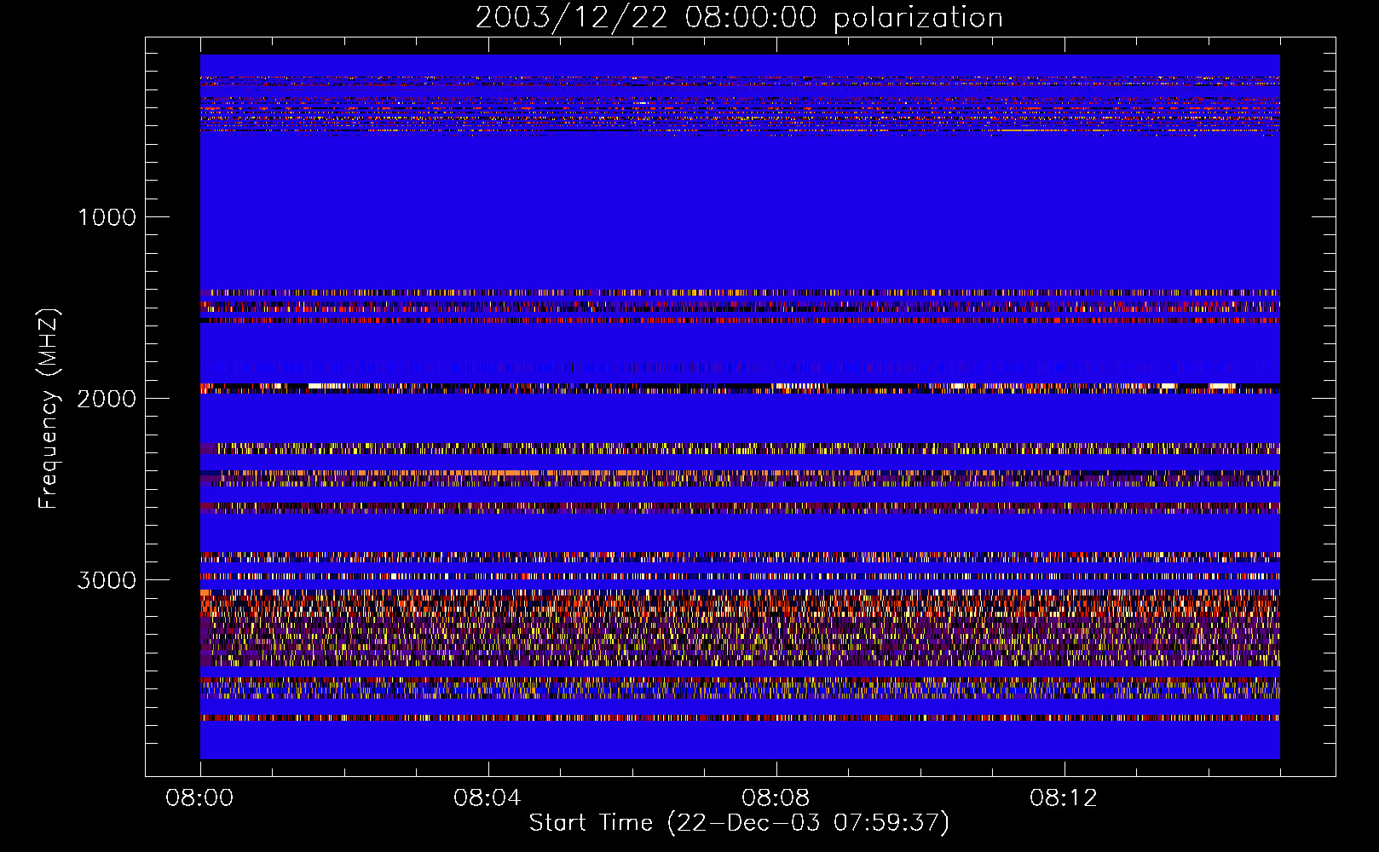Viewport: 1379px width, 852px height.
Task: Click the noisy band just below 3000 MHz
Action: pos(740,628)
